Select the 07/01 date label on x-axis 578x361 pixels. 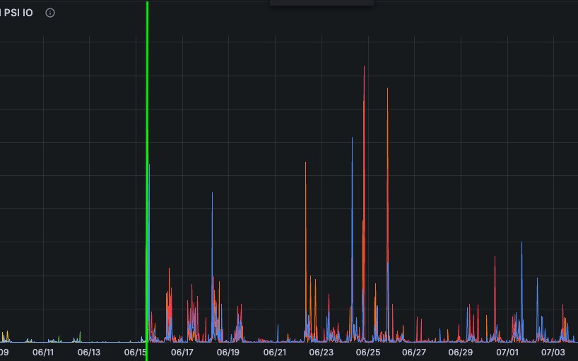click(x=507, y=352)
